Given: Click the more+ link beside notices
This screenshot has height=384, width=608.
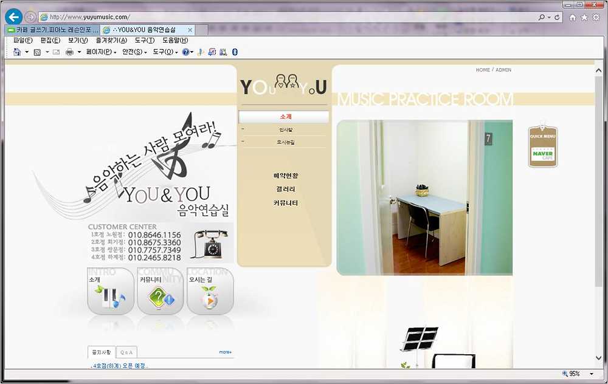Looking at the screenshot, I should tap(225, 352).
